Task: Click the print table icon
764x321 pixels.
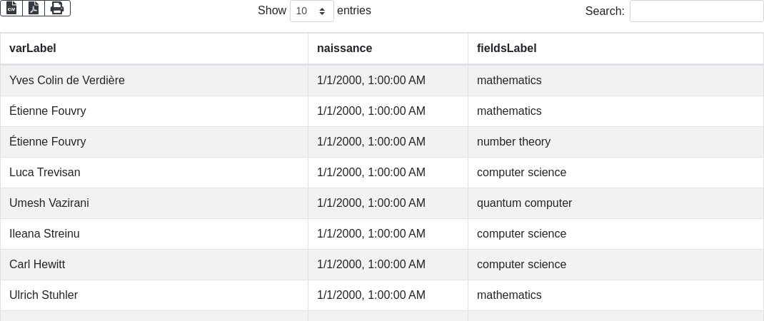Action: (57, 9)
